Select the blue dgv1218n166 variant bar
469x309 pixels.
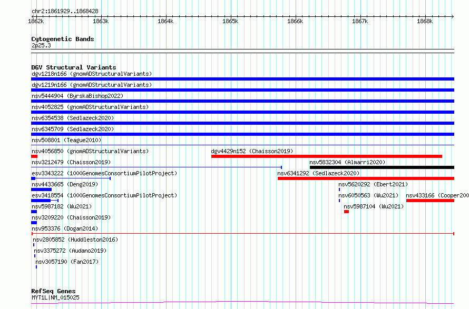click(242, 79)
